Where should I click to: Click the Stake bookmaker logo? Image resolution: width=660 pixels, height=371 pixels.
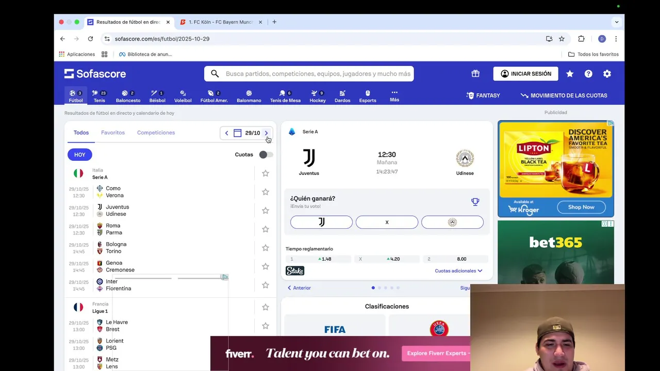(295, 271)
